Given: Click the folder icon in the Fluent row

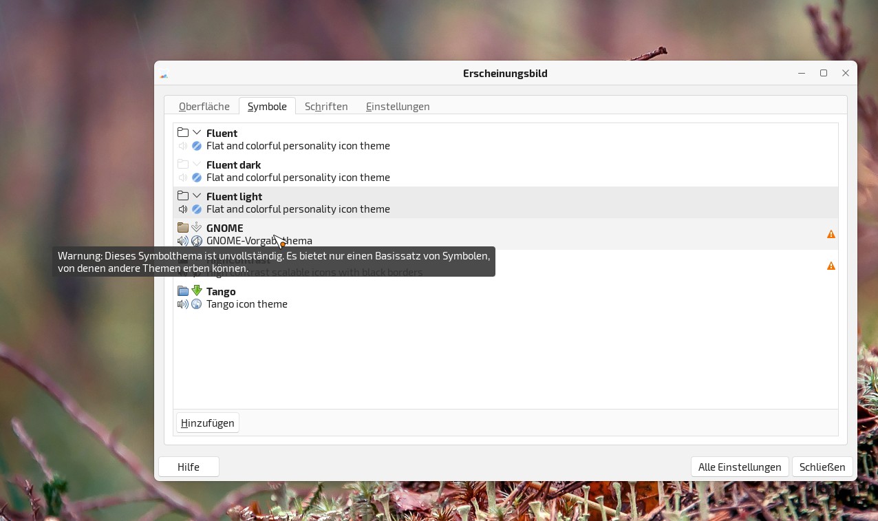Looking at the screenshot, I should point(183,132).
